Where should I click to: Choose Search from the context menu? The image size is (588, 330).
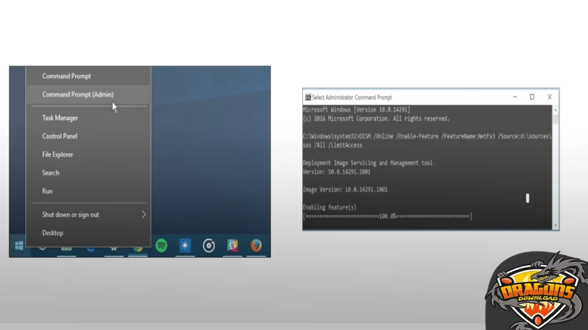pyautogui.click(x=51, y=173)
